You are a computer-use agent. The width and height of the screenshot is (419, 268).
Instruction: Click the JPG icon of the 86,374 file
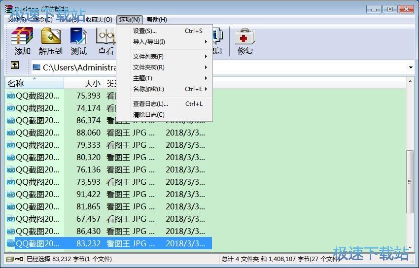11,120
